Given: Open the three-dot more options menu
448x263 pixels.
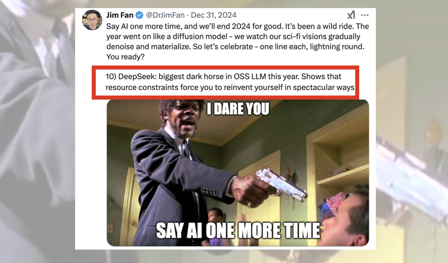Looking at the screenshot, I should (365, 15).
